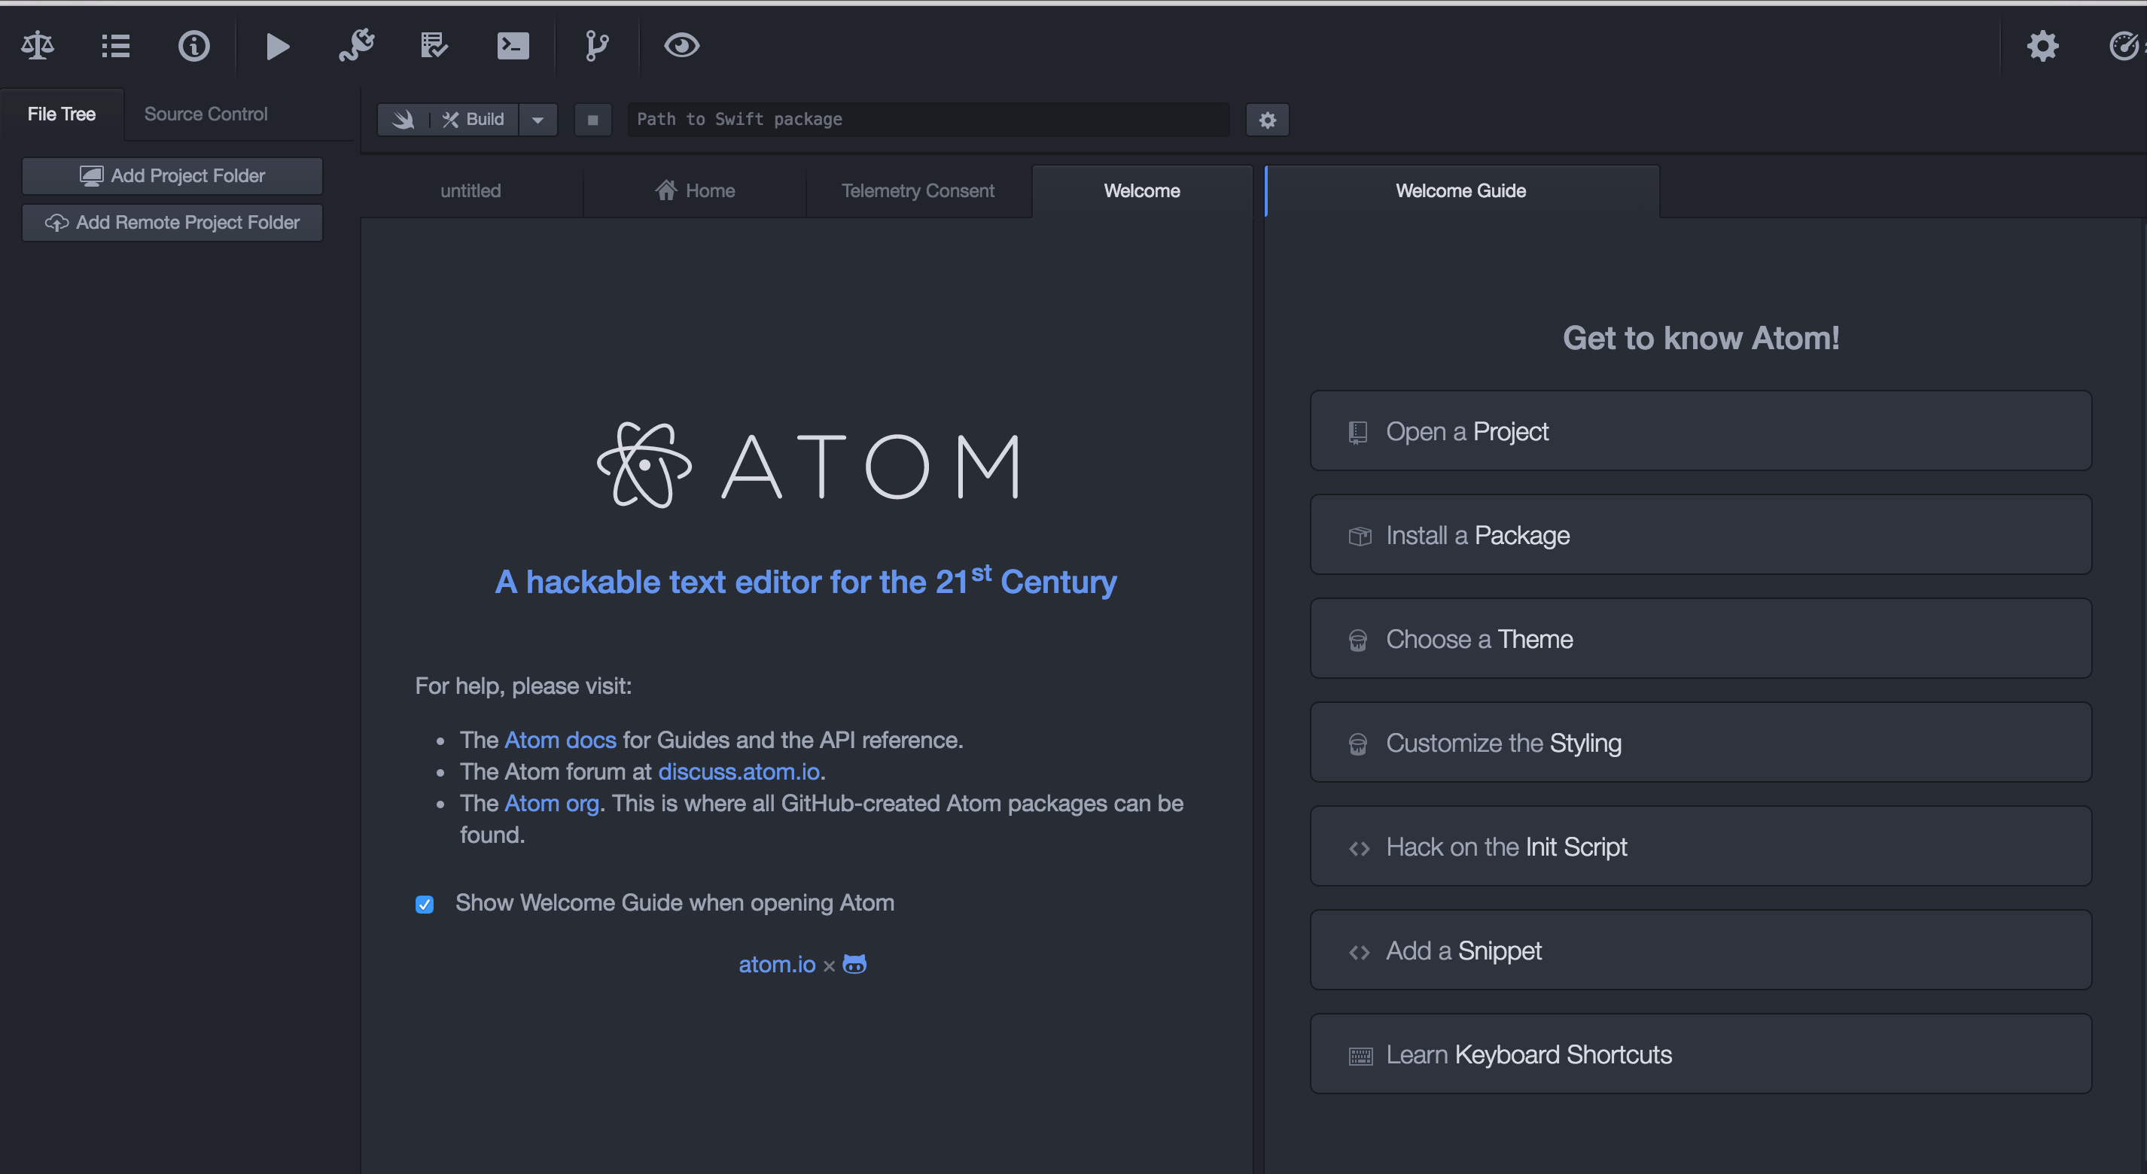The height and width of the screenshot is (1174, 2147).
Task: Click the Swift bird logo icon
Action: (404, 119)
